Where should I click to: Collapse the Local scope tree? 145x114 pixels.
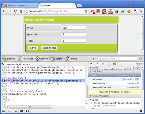[90, 100]
